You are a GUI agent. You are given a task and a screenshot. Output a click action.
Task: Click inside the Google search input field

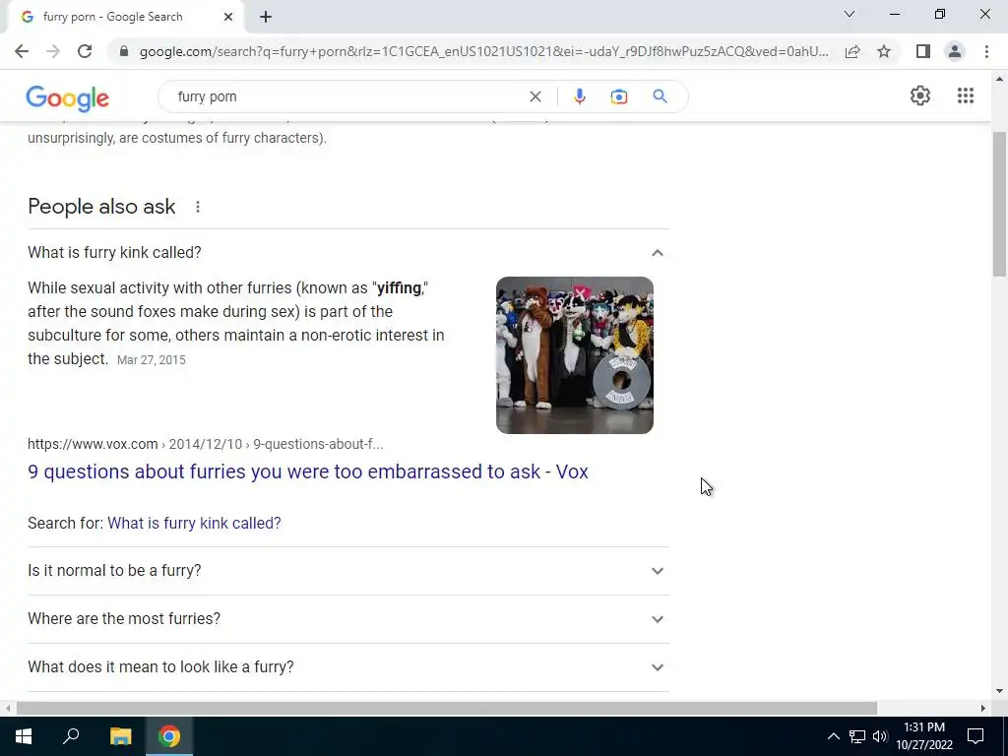pos(347,96)
